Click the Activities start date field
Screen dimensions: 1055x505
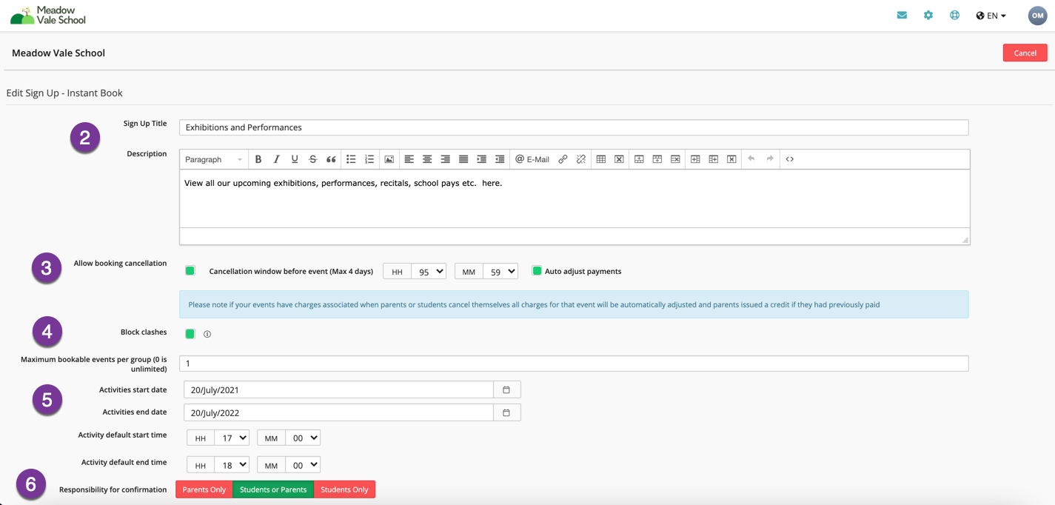338,389
